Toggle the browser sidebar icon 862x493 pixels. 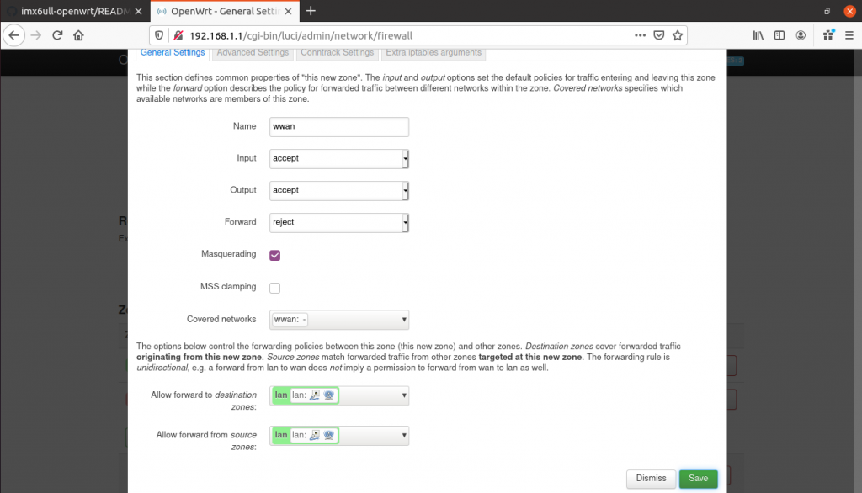pyautogui.click(x=780, y=36)
